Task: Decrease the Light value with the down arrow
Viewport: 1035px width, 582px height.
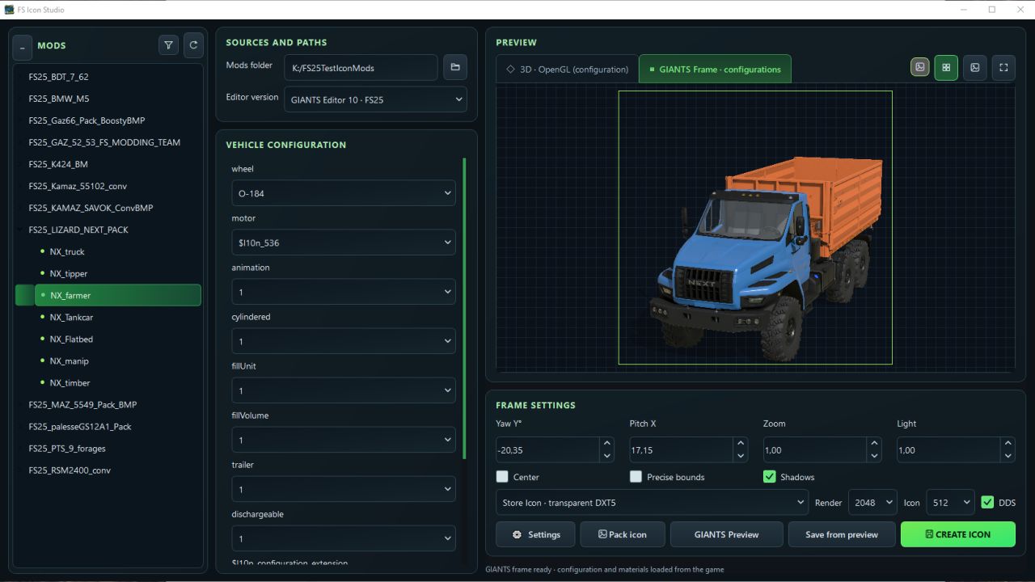Action: pos(1008,456)
